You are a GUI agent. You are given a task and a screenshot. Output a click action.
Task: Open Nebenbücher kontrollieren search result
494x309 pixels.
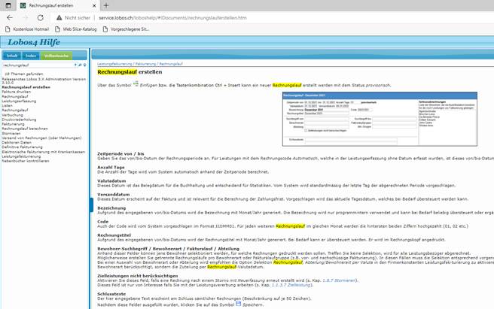tap(26, 161)
